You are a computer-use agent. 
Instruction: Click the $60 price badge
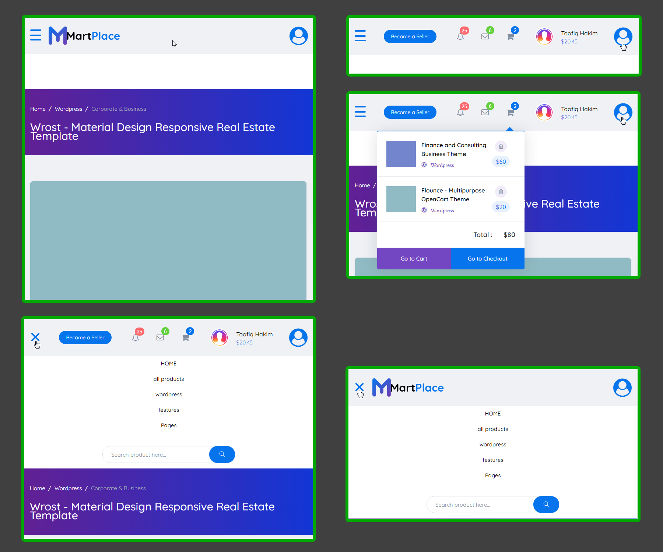coord(501,162)
